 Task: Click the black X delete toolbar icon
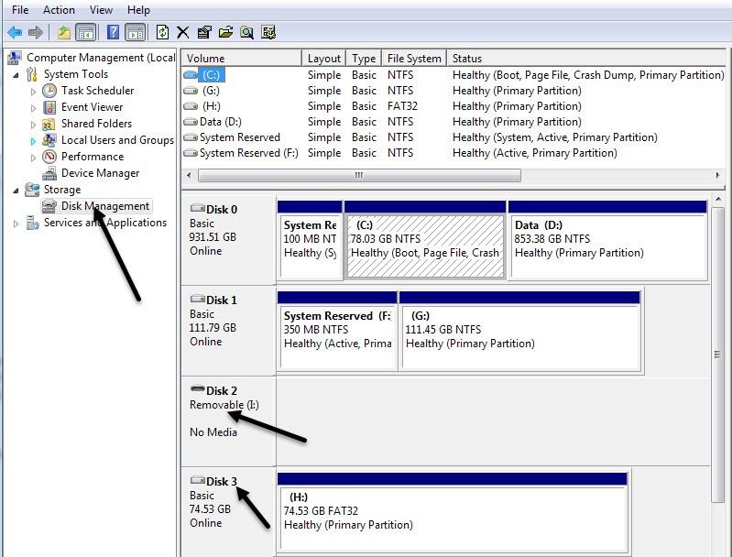click(183, 33)
